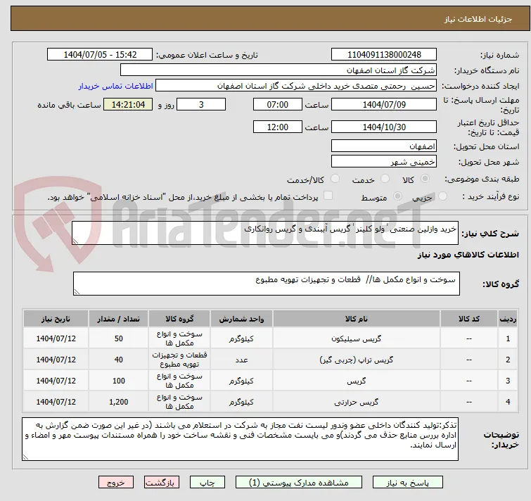Click the price validity date 1404/10/30

click(x=384, y=127)
